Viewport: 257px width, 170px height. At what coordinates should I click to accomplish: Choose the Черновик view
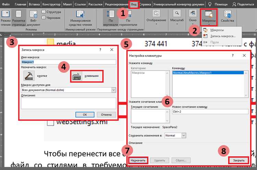[x=51, y=18]
